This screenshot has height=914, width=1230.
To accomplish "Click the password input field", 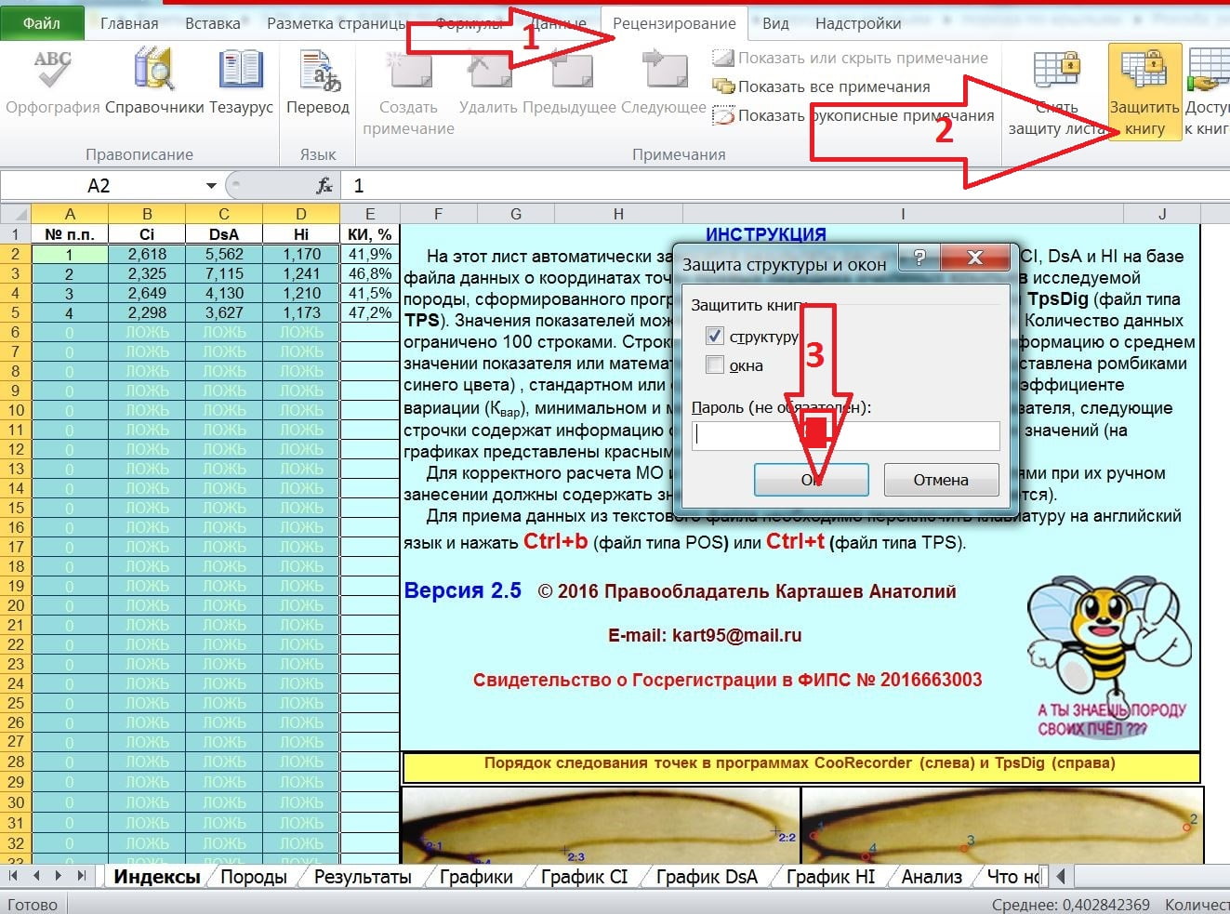I will coord(845,435).
